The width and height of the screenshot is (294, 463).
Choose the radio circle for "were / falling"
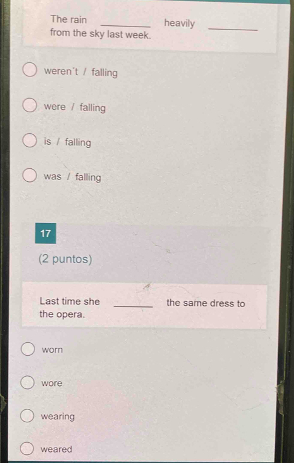pyautogui.click(x=30, y=105)
